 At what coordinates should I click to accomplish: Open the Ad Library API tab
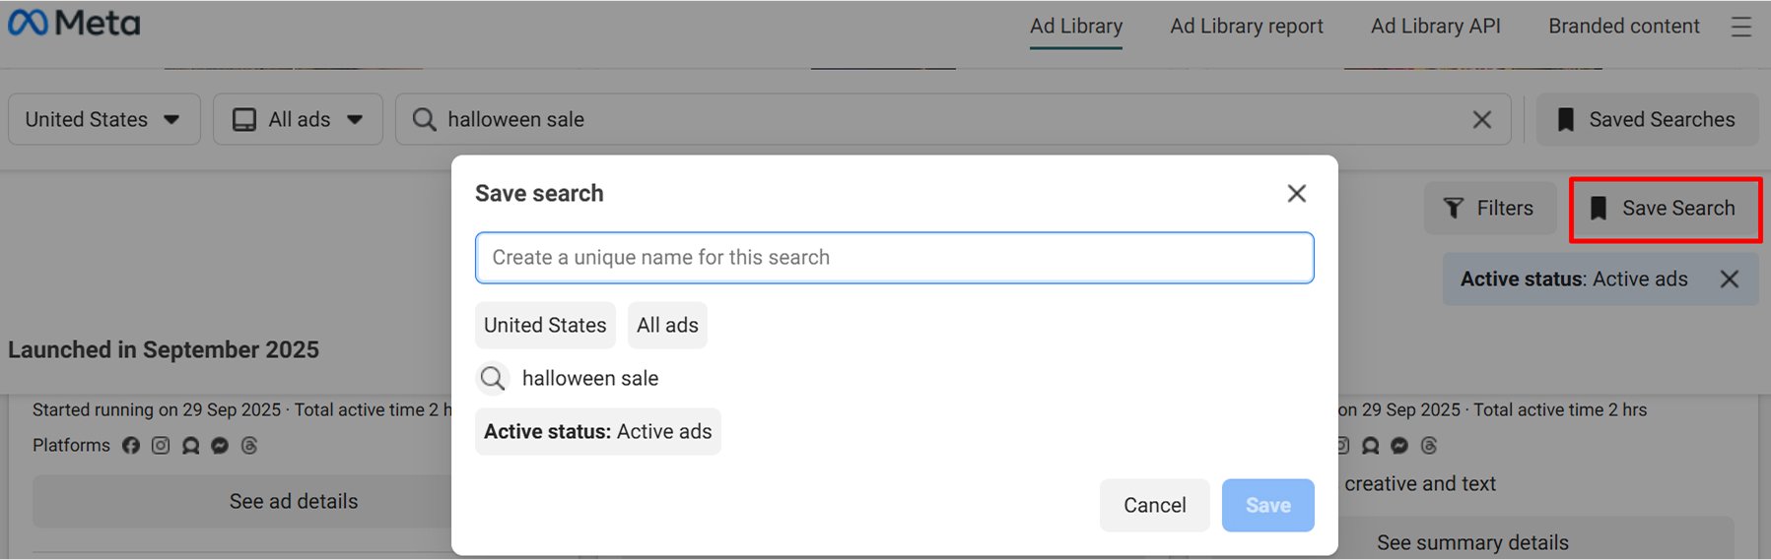(1435, 27)
